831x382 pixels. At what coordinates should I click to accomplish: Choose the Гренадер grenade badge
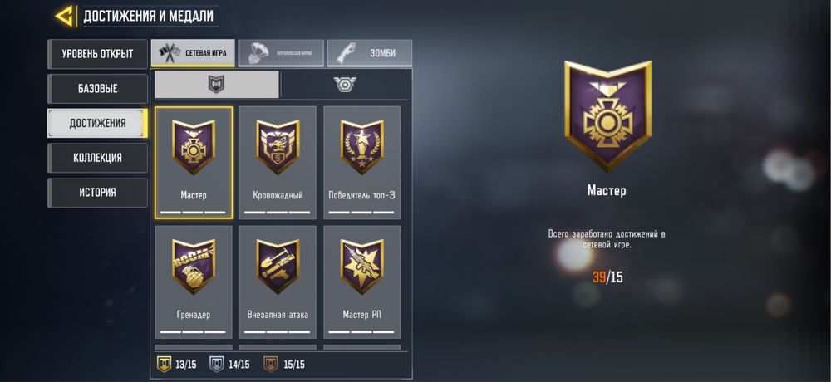pyautogui.click(x=194, y=282)
